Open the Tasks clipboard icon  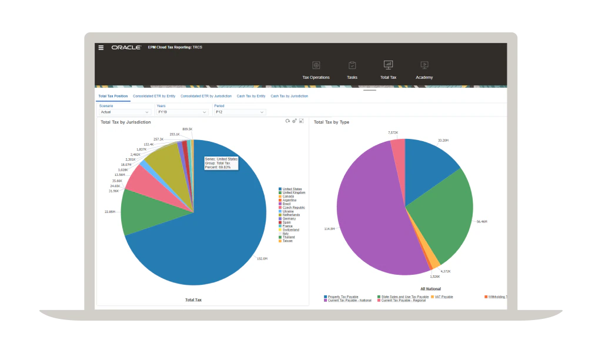tap(352, 65)
